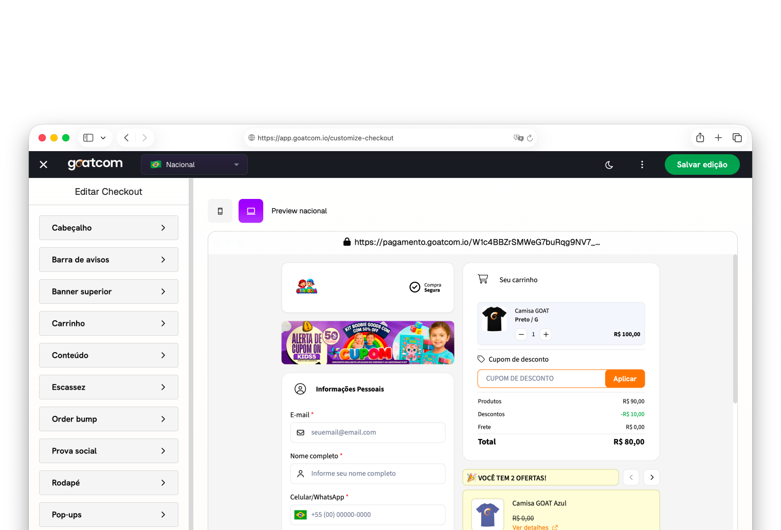Open the Banner superior settings
Viewport: 781px width, 530px height.
click(108, 291)
